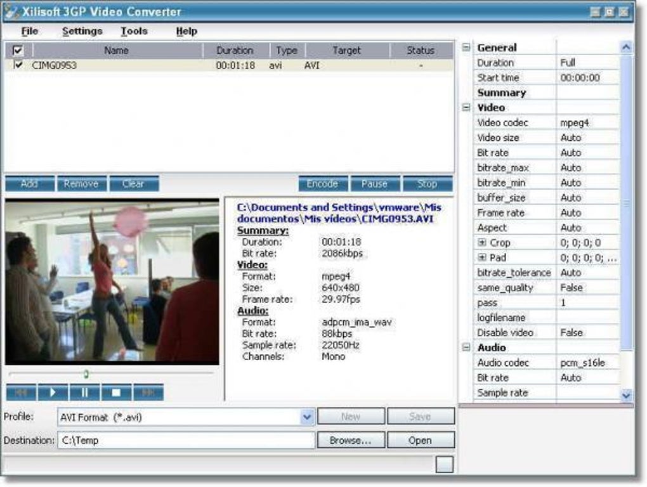This screenshot has height=487, width=647.
Task: Stop the video preview playback
Action: tap(116, 392)
